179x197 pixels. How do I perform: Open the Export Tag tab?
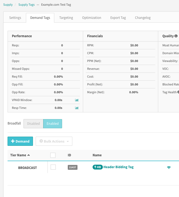coord(118,18)
